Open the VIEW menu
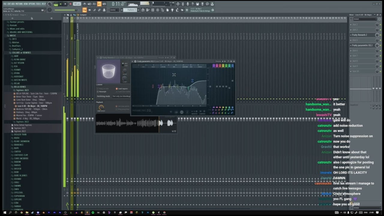This screenshot has height=216, width=384. [x=25, y=4]
